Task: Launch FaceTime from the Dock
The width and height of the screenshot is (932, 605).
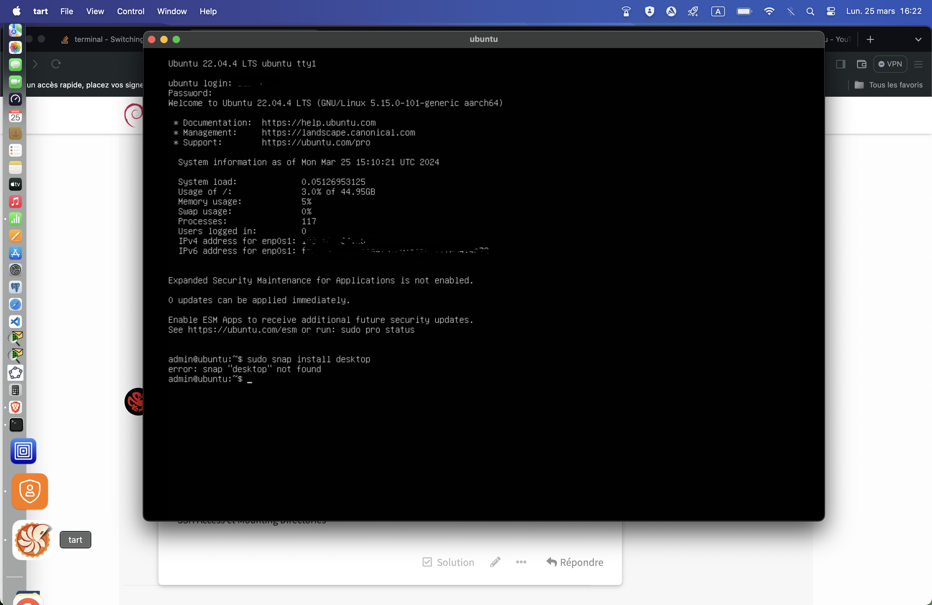Action: [x=15, y=82]
